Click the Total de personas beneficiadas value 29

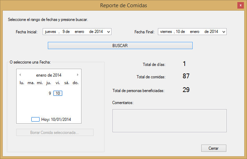pyautogui.click(x=186, y=90)
